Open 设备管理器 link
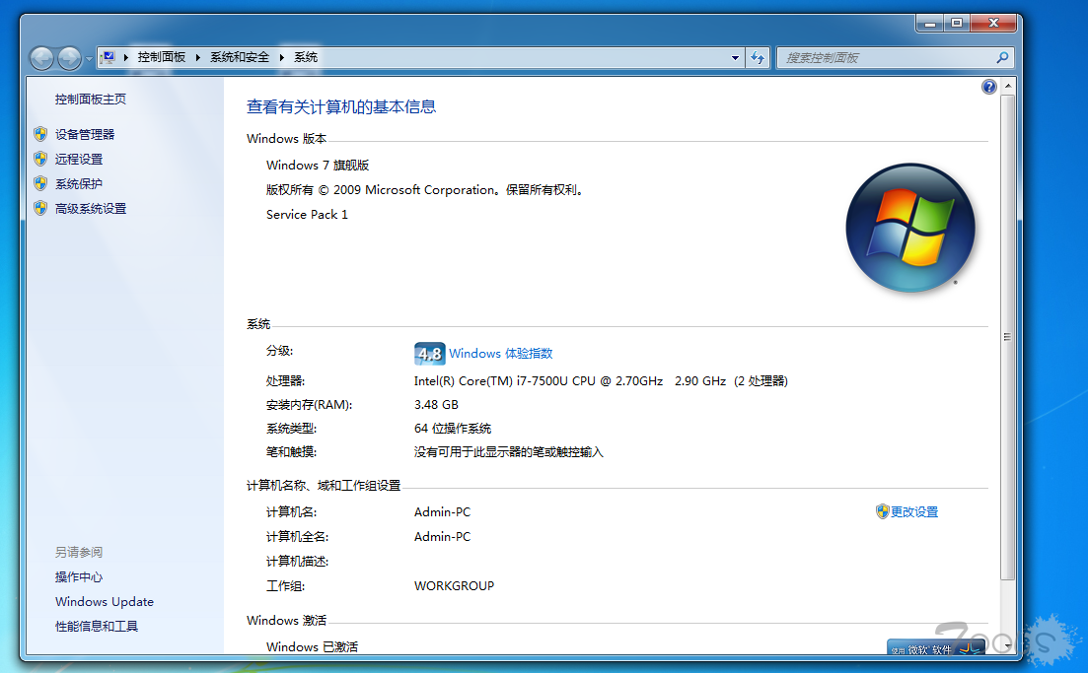Screen dimensions: 1088x673 (x=85, y=134)
